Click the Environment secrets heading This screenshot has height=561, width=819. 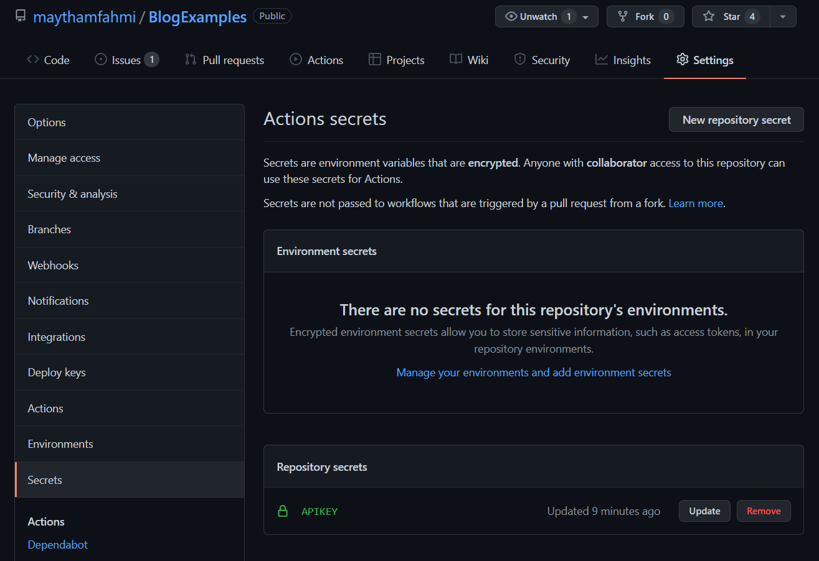coord(326,251)
